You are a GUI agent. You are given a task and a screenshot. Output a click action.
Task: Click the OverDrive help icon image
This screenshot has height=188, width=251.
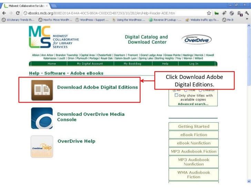coord(42,147)
